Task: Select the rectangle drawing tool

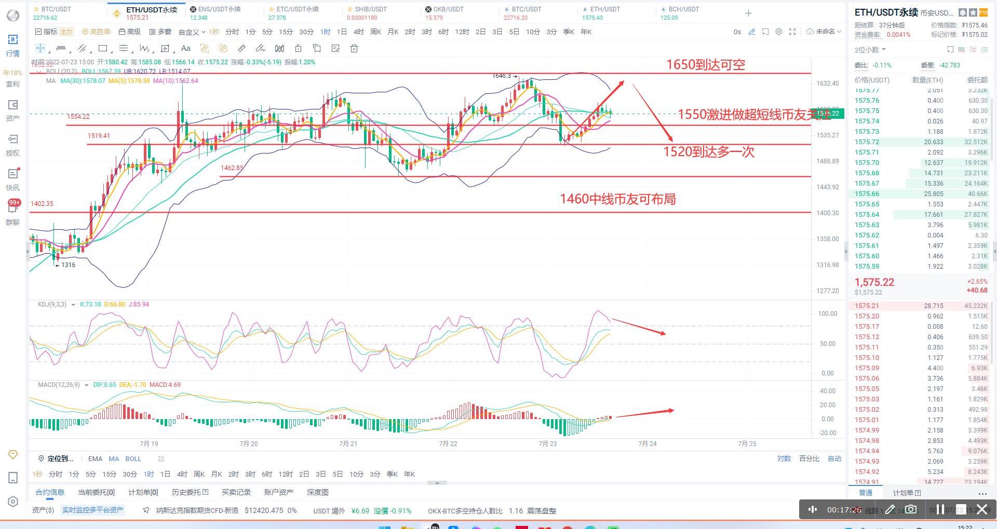Action: (103, 48)
